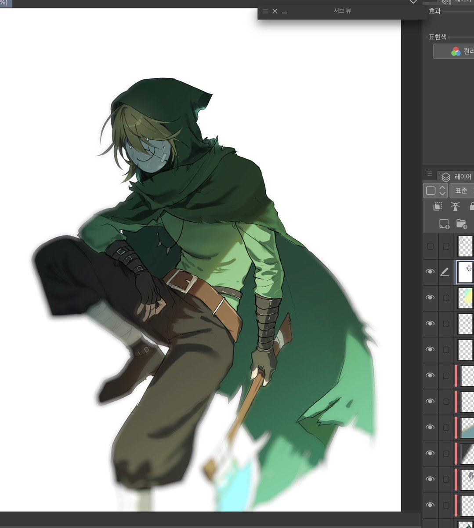This screenshot has width=474, height=528.
Task: Open the 표준 blending mode dropdown
Action: [462, 191]
